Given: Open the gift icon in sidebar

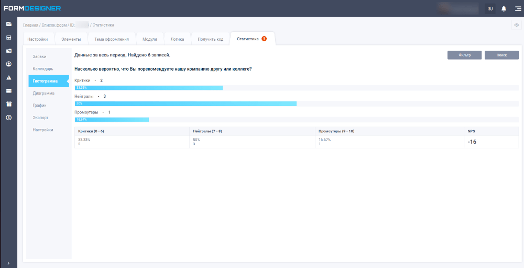Looking at the screenshot, I should coord(8,104).
